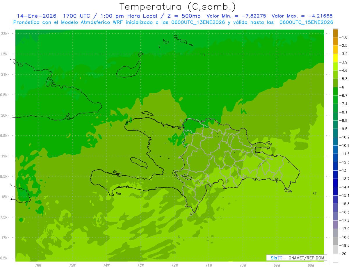
Task: Click the "-8.1" colorbar value
Action: point(344,112)
